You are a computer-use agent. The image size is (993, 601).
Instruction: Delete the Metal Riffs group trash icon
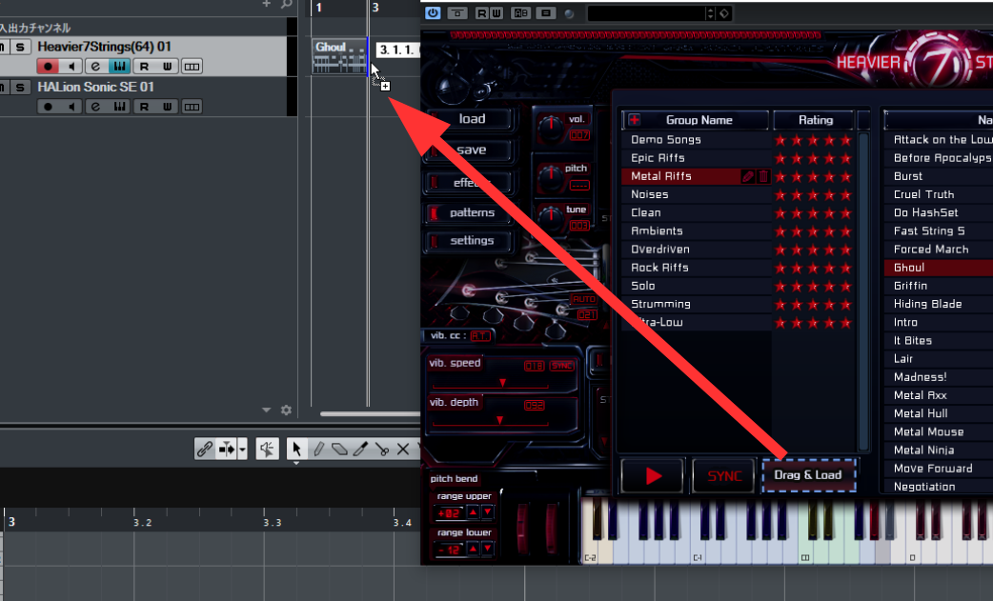(x=763, y=176)
